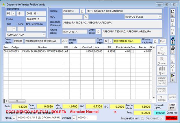Click the Series button

point(172,97)
